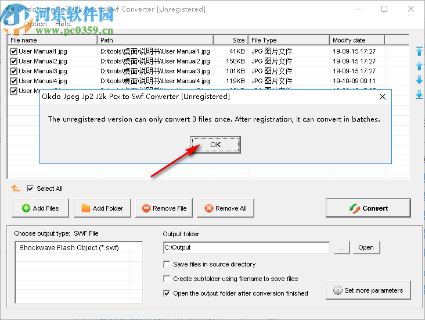Click the path cell of User Manual3.jpg

tap(155, 71)
